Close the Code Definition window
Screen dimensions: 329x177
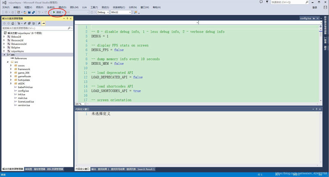tap(320, 109)
